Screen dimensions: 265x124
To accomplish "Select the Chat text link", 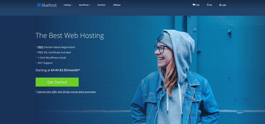I will point(197,5).
